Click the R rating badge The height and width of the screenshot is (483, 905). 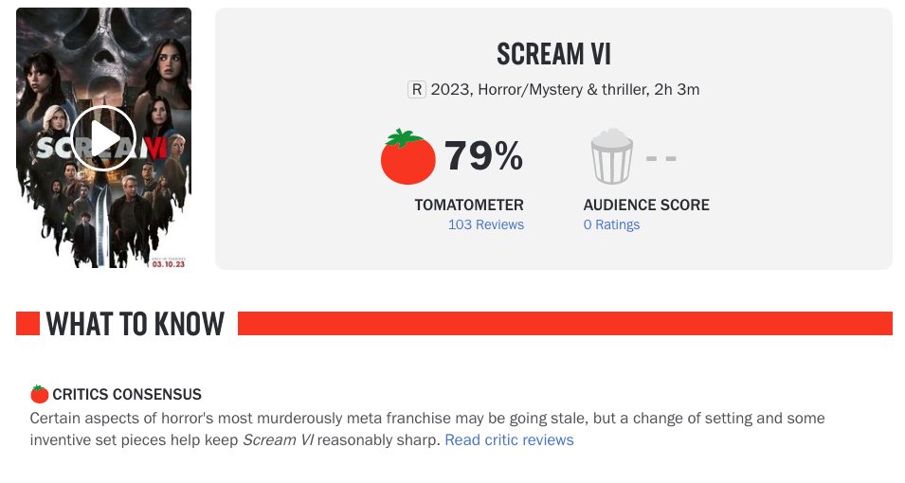click(x=417, y=89)
